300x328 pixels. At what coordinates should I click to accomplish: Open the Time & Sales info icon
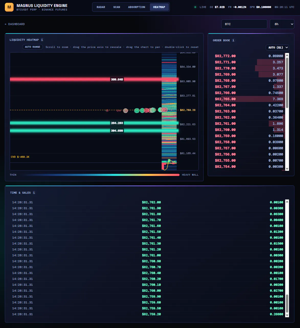click(34, 193)
